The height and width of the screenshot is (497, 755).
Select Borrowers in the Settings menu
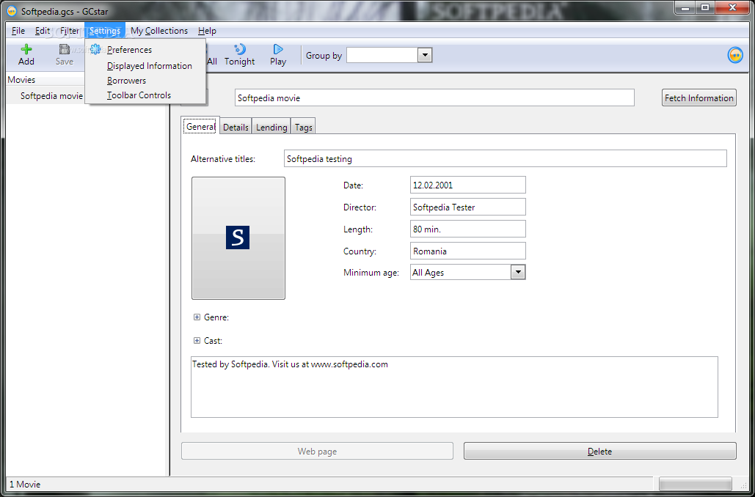[x=145, y=81]
